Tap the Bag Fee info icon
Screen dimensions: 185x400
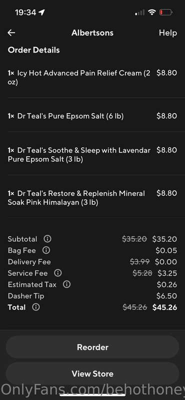(46, 250)
